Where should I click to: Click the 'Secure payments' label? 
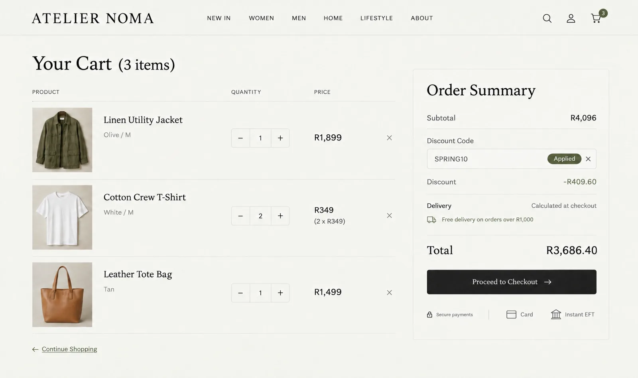[x=455, y=315]
